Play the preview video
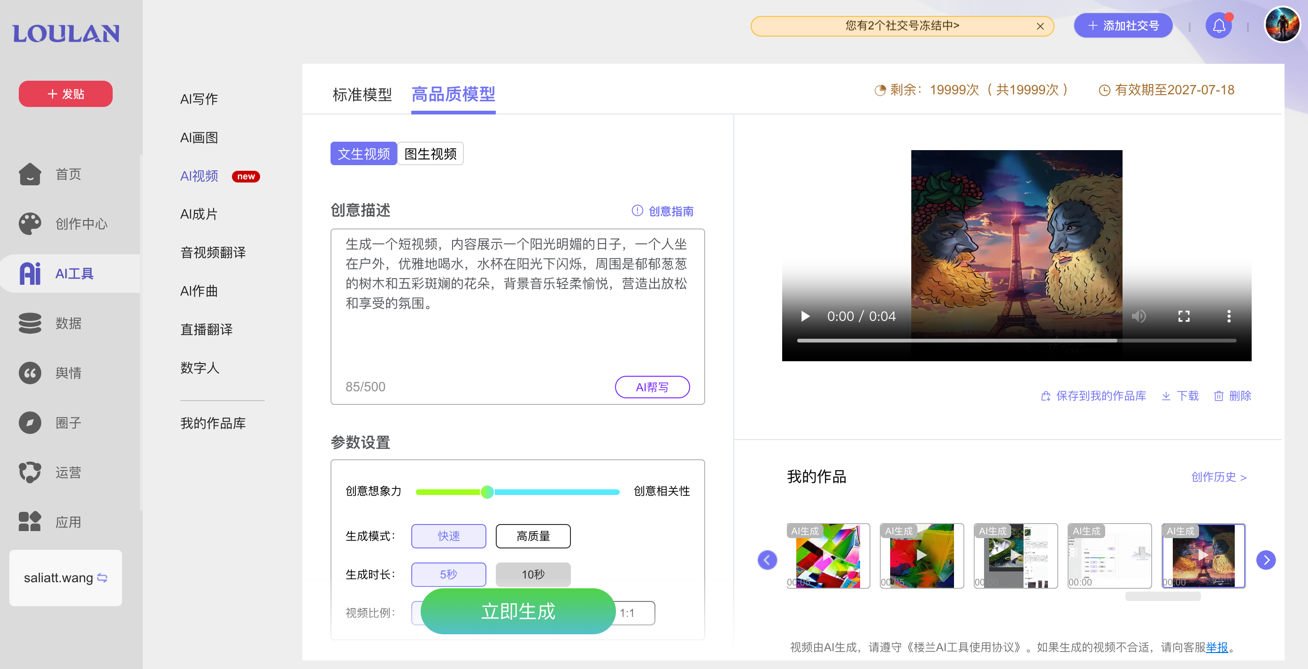This screenshot has height=669, width=1308. [x=805, y=317]
